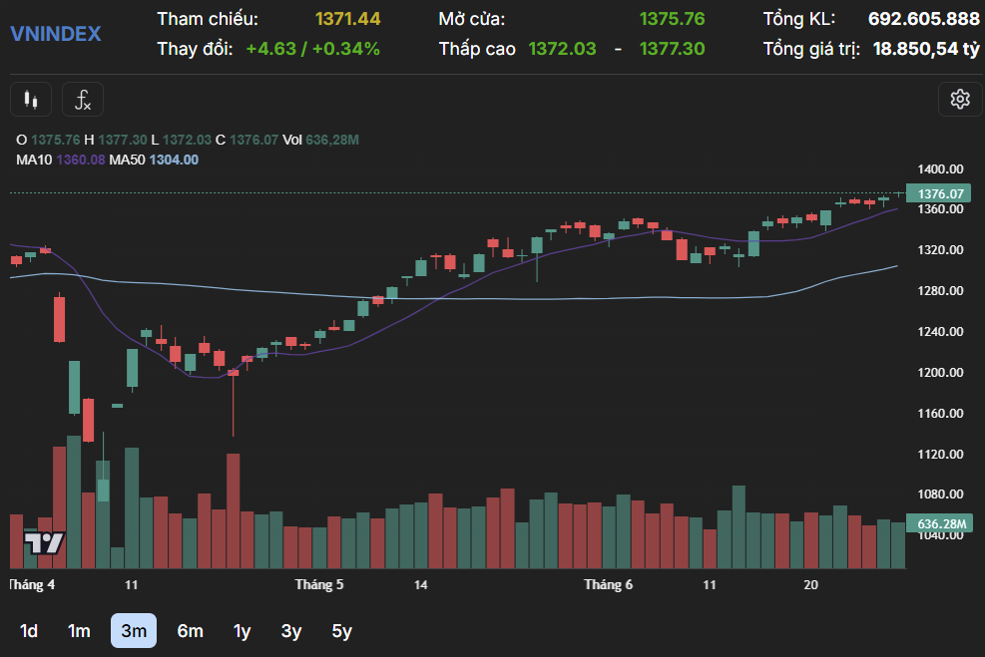This screenshot has width=985, height=657.
Task: Click the legend close value C 1376.07
Action: tap(246, 140)
